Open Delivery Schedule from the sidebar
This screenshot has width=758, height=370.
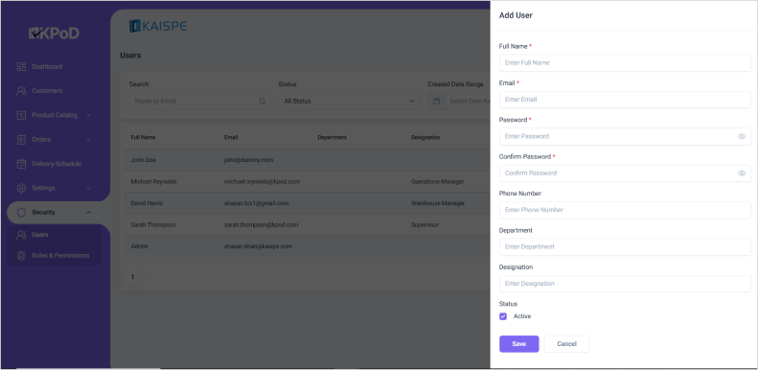pos(57,164)
